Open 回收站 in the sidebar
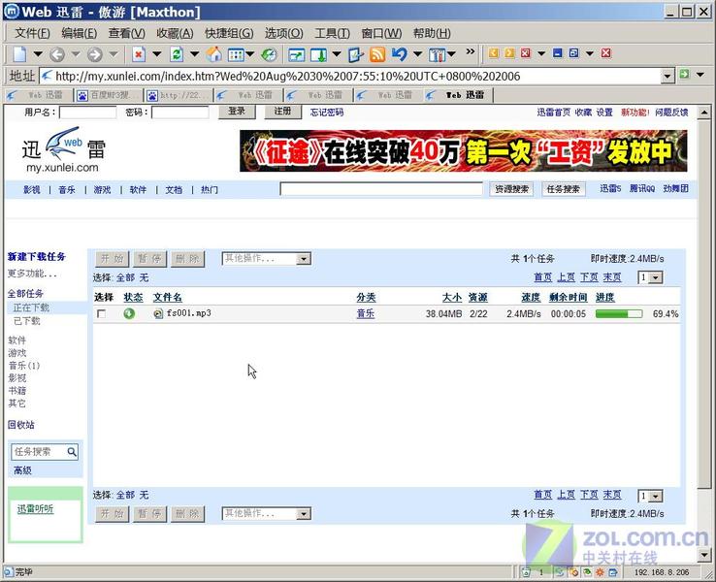Image resolution: width=716 pixels, height=582 pixels. (21, 425)
